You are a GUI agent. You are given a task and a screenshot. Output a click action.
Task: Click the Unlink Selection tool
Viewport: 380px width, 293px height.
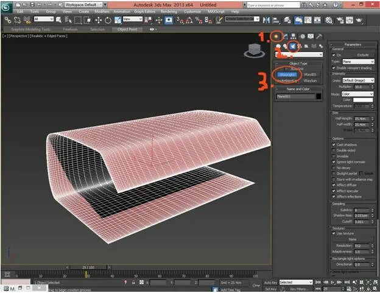17,20
